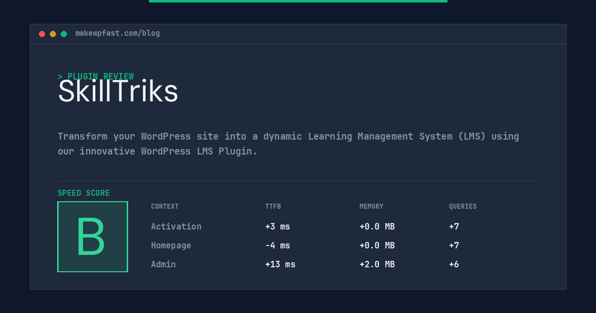Click the CONTEXT column header
596x313 pixels.
(x=165, y=207)
